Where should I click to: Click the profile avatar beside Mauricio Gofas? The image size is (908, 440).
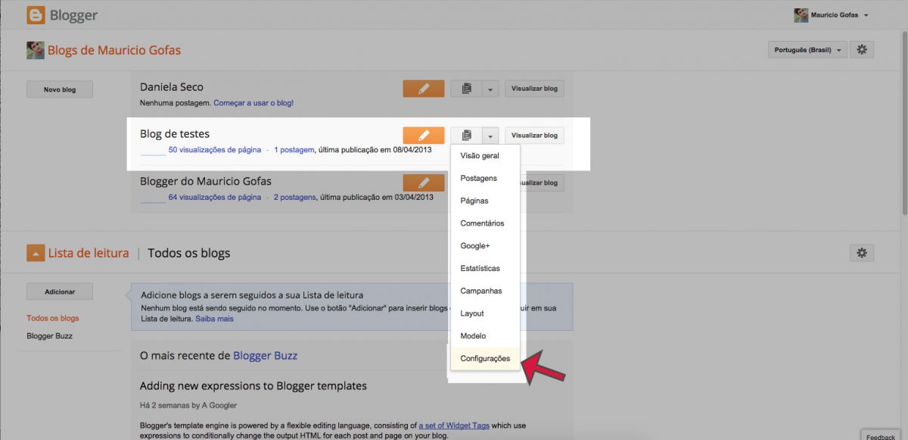point(801,15)
